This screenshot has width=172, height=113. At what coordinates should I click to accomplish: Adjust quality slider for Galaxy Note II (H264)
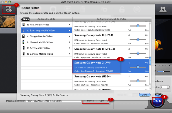(138, 39)
